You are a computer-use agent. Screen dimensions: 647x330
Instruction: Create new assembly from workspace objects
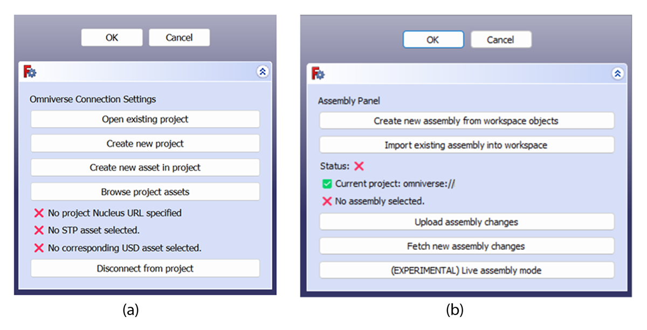click(466, 121)
